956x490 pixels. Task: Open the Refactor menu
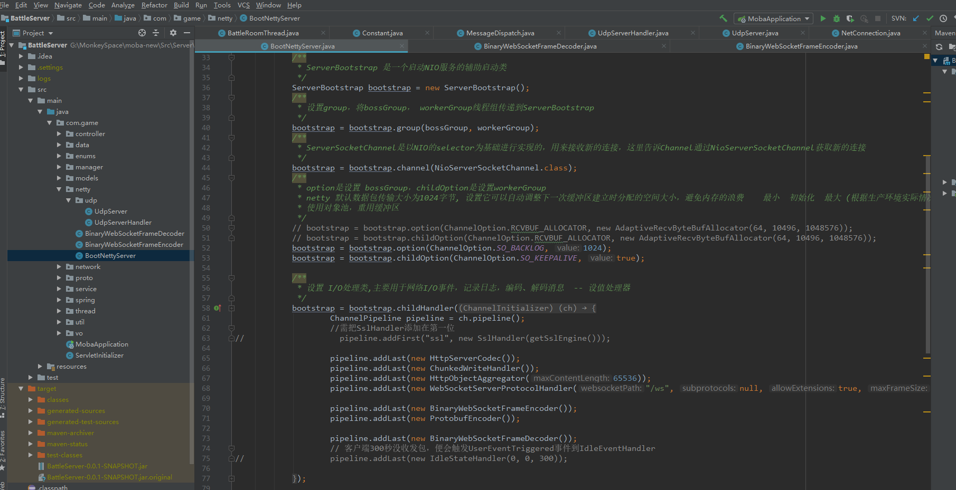(154, 5)
